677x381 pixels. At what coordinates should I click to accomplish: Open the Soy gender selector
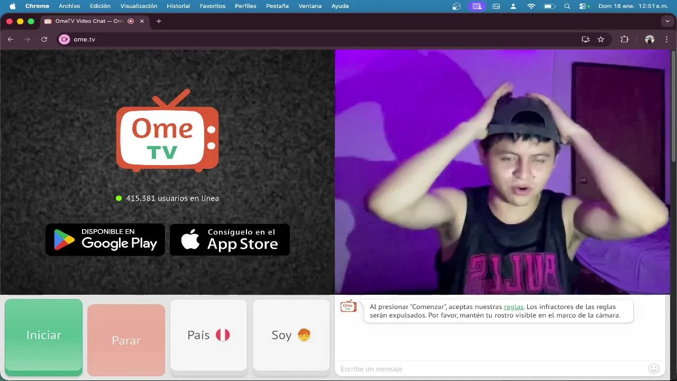click(x=291, y=335)
